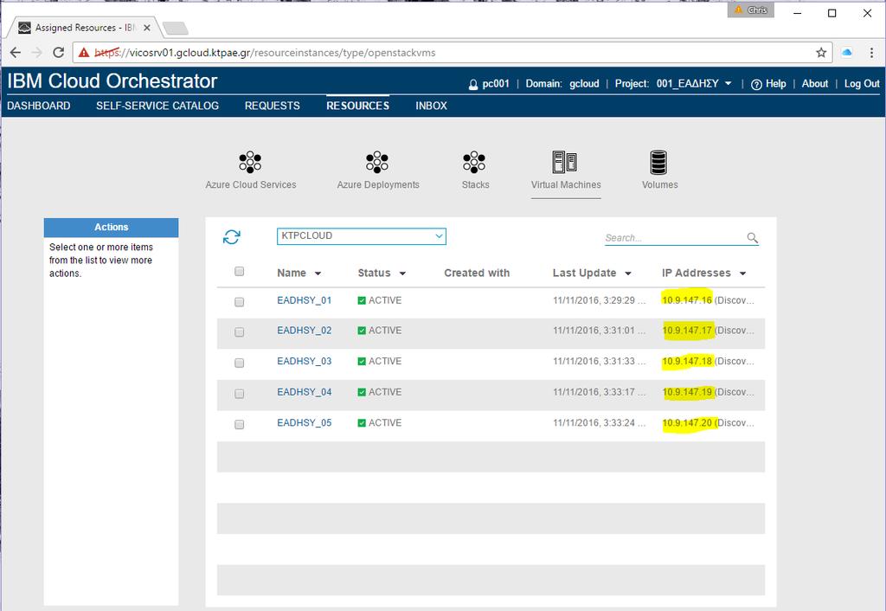This screenshot has height=611, width=886.
Task: Click the 11/11/2016, 3:33:24 timestamp
Action: [599, 422]
